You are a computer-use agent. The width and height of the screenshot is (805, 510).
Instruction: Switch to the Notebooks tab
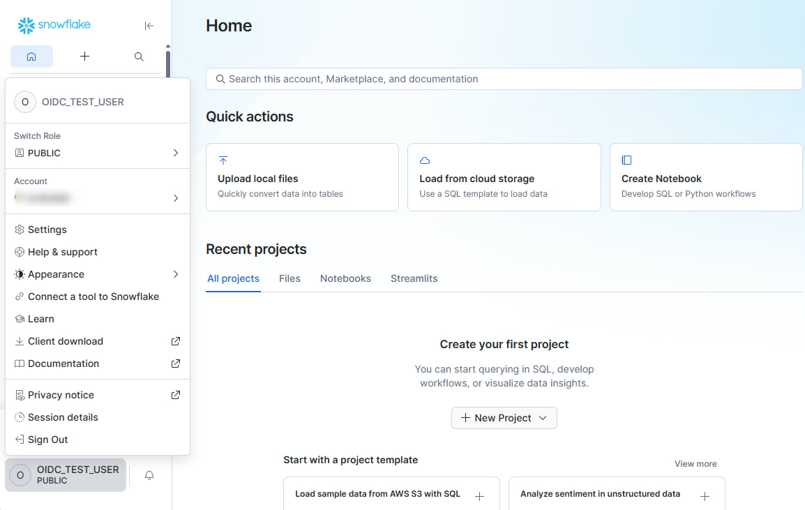(345, 278)
